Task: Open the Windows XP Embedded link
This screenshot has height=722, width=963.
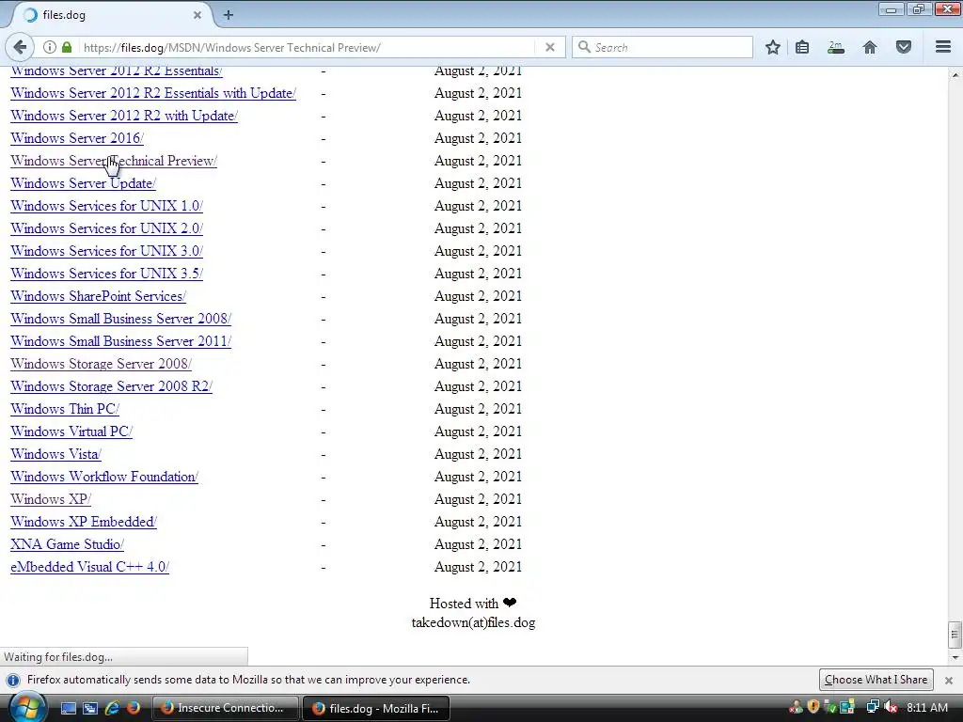Action: [84, 522]
